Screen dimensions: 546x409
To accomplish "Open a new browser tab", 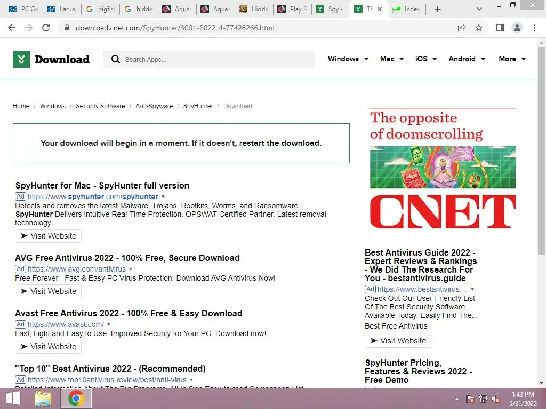I will pos(438,9).
